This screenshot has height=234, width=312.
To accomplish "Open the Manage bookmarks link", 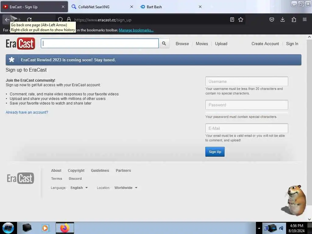I will tap(136, 30).
